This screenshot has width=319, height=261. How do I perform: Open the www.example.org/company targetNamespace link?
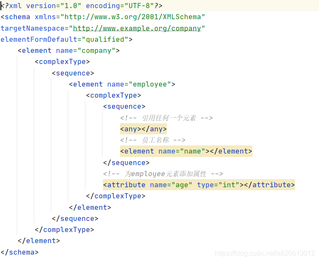coord(137,28)
